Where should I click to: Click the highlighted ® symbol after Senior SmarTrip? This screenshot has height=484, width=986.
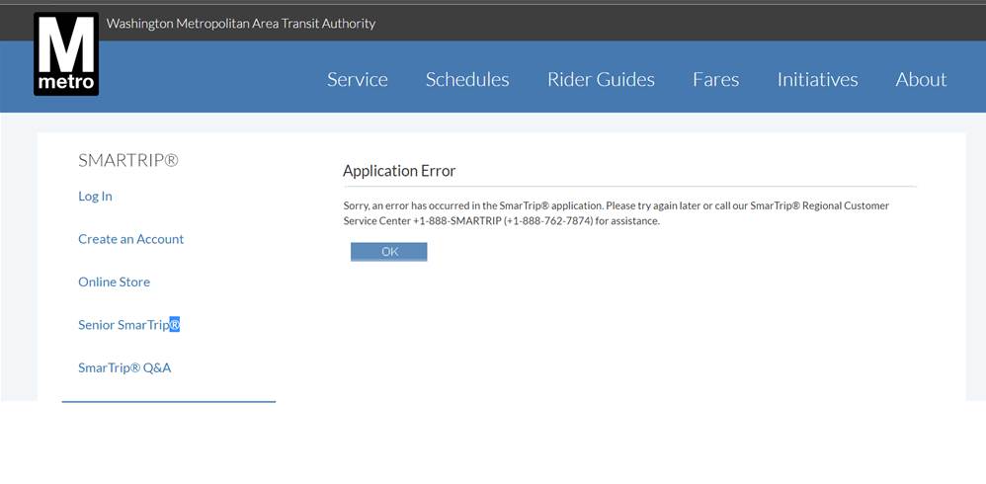(175, 325)
